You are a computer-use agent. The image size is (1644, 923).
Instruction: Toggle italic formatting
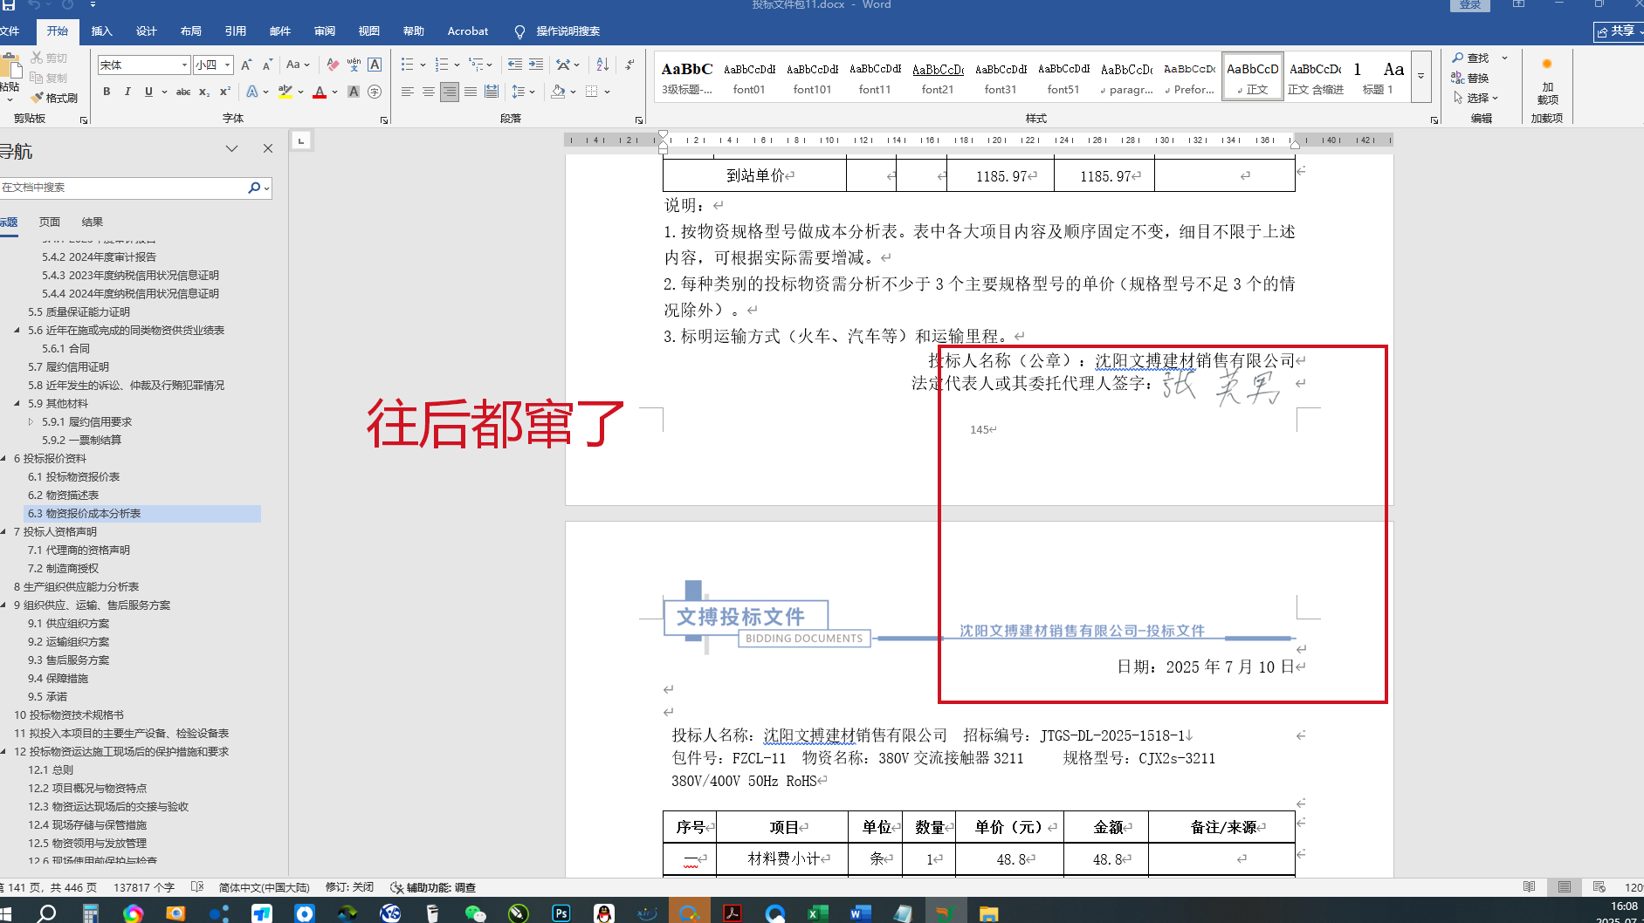pyautogui.click(x=127, y=92)
